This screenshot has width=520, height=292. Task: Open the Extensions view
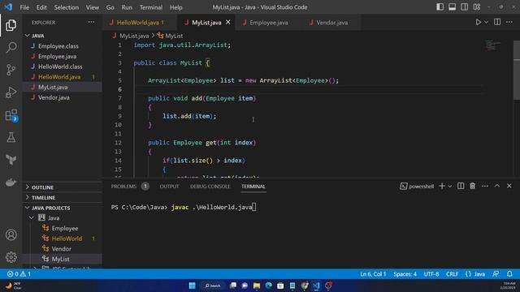tap(11, 115)
